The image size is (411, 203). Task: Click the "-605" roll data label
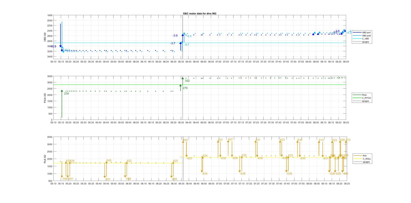coord(174,179)
